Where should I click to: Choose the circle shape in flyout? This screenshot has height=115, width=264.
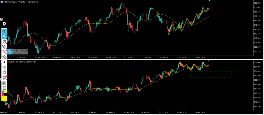(15, 51)
